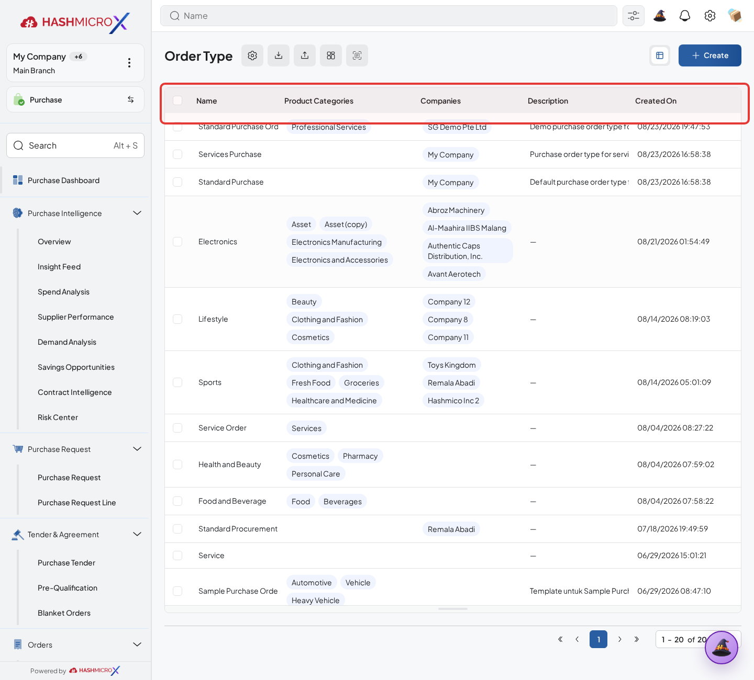Open the floating wizard assistant button
Viewport: 754px width, 680px height.
pyautogui.click(x=722, y=648)
